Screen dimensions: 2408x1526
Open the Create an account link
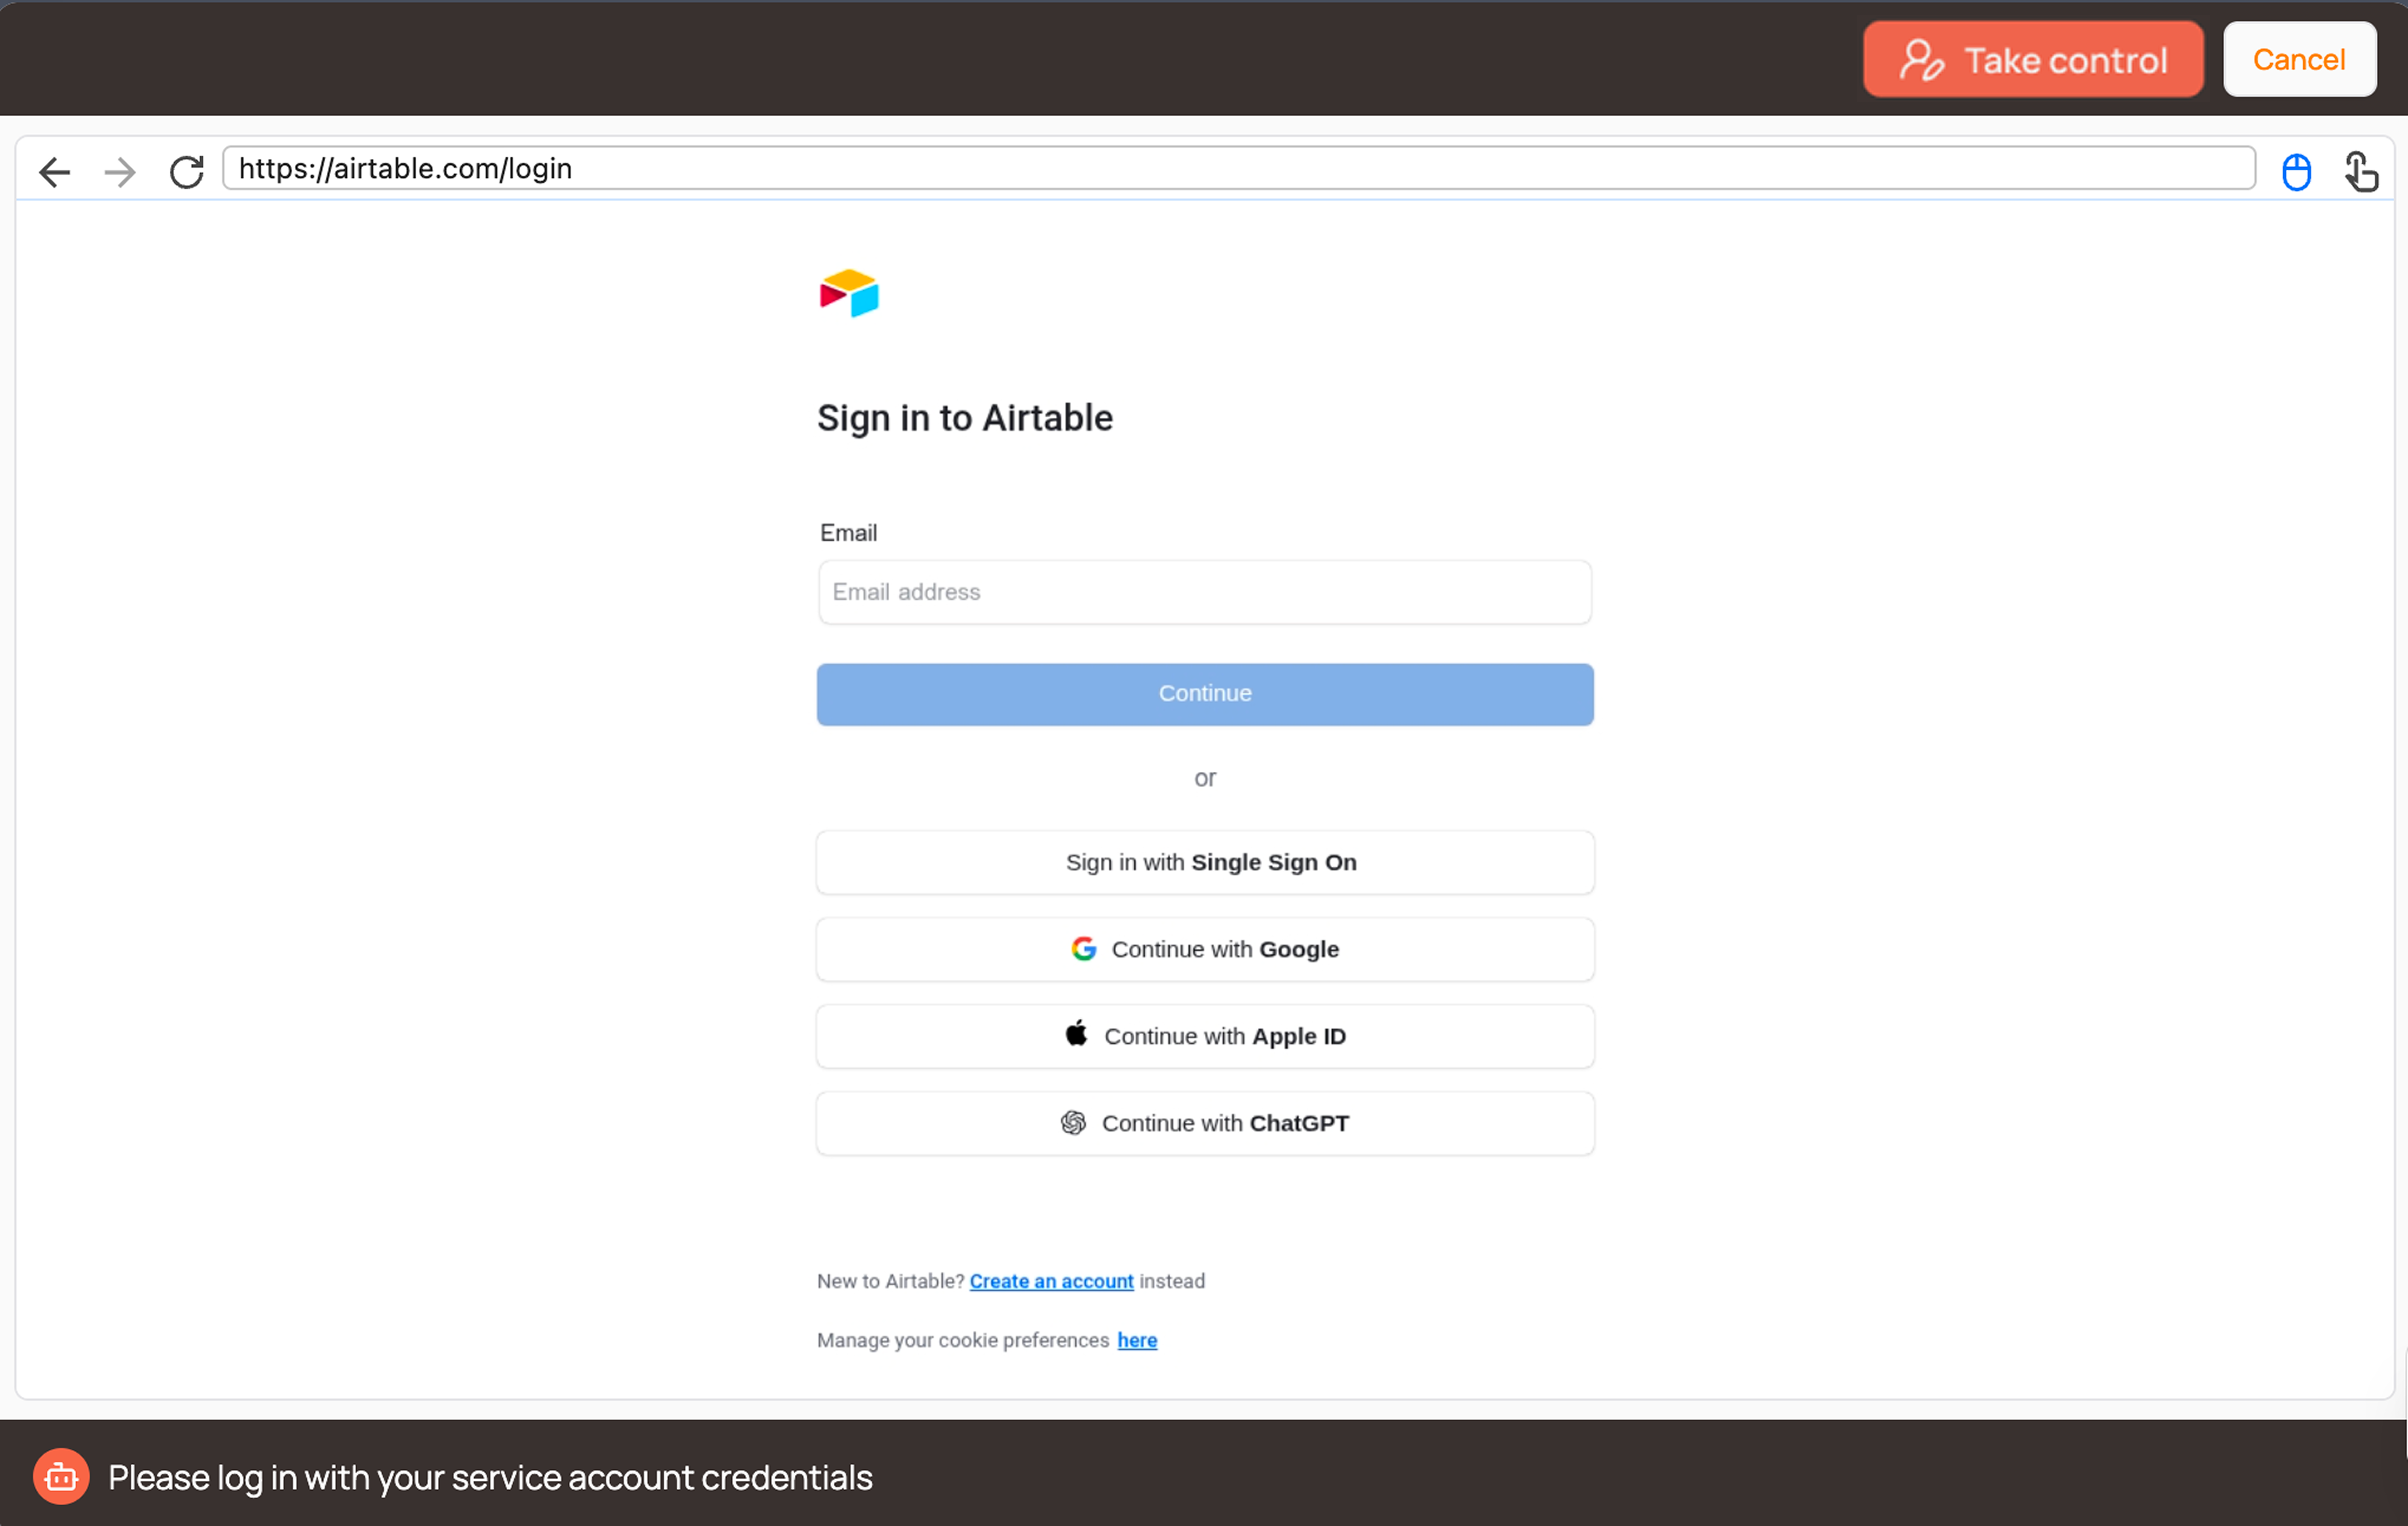[1051, 1281]
